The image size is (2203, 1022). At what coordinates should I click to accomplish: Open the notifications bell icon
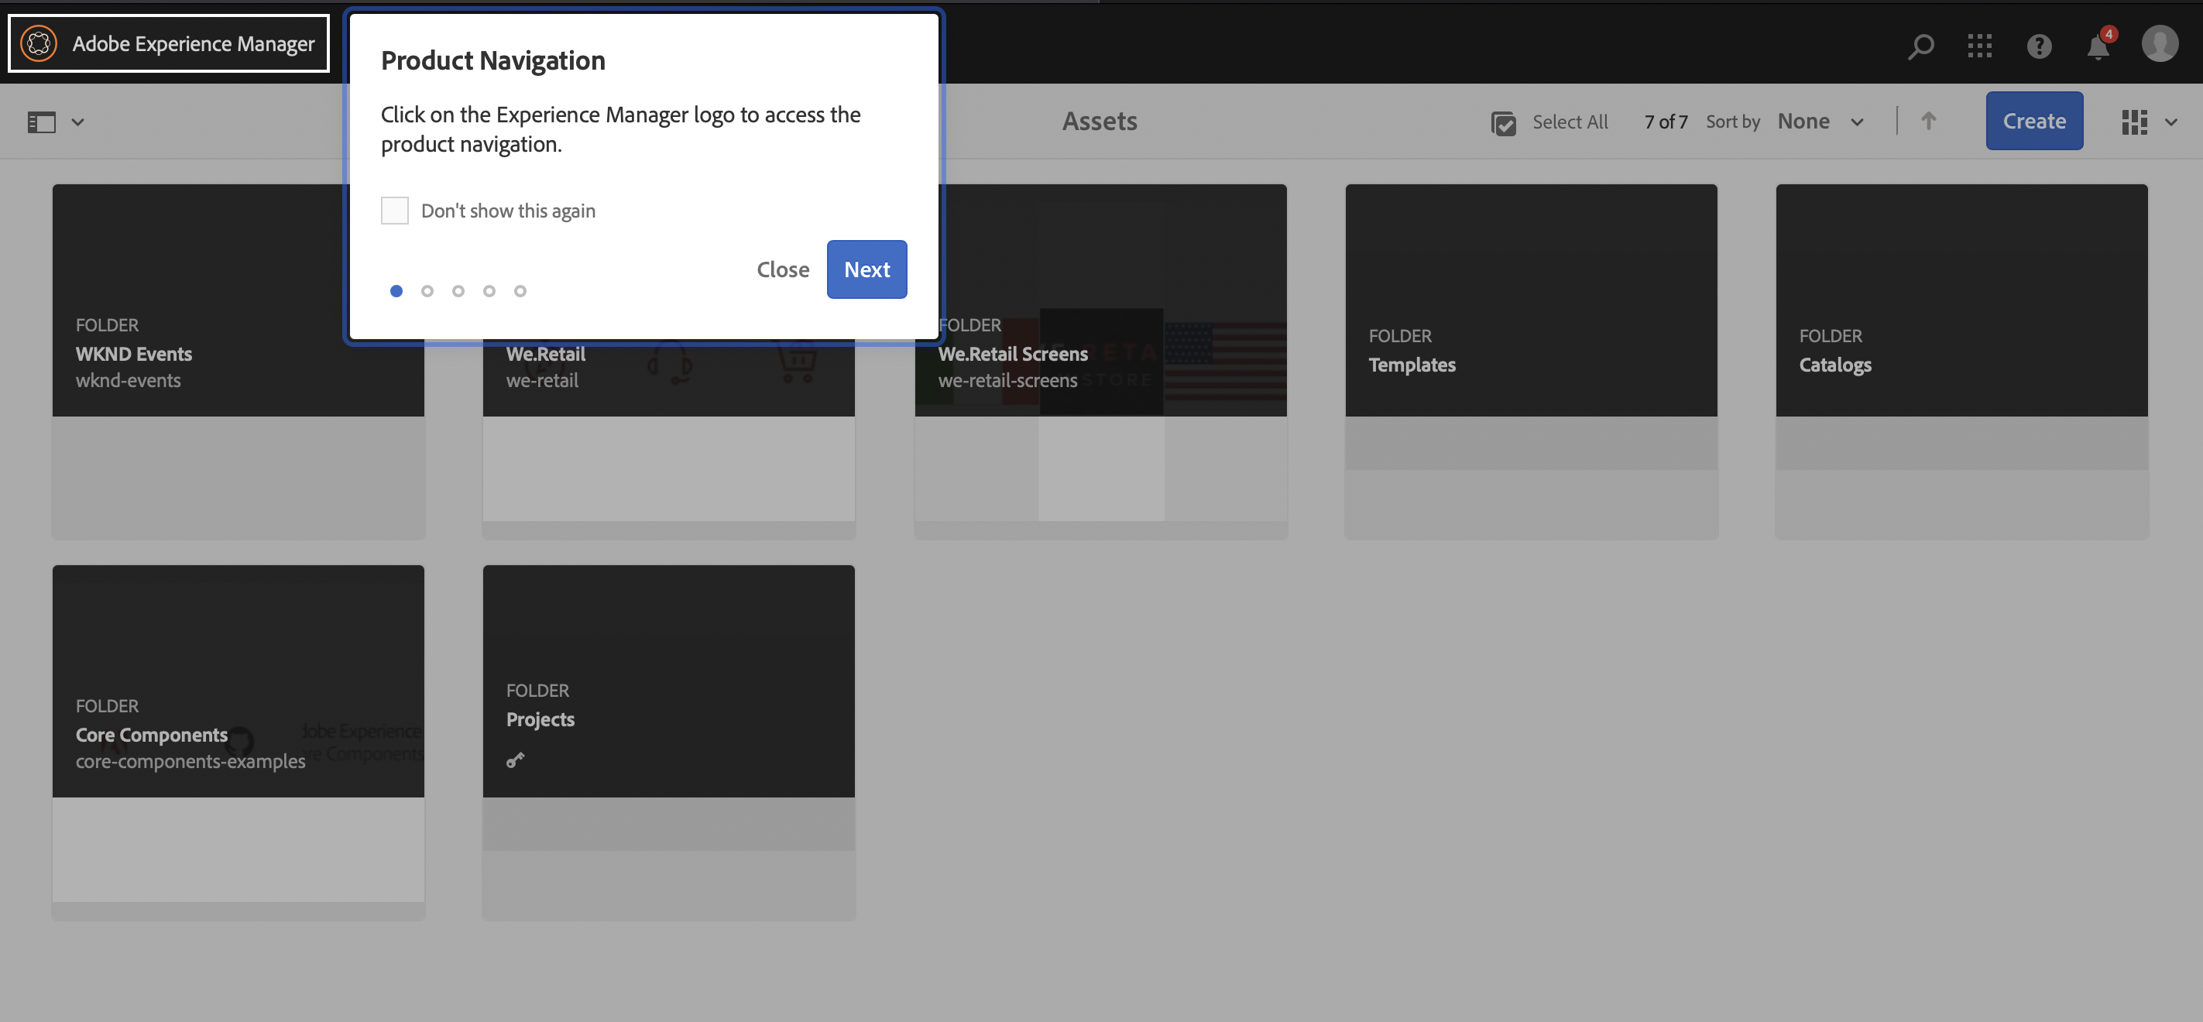(2098, 47)
